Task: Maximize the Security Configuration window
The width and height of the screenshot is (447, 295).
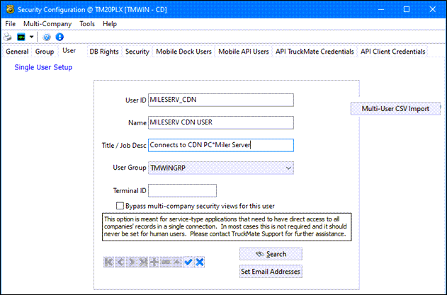Action: click(407, 9)
